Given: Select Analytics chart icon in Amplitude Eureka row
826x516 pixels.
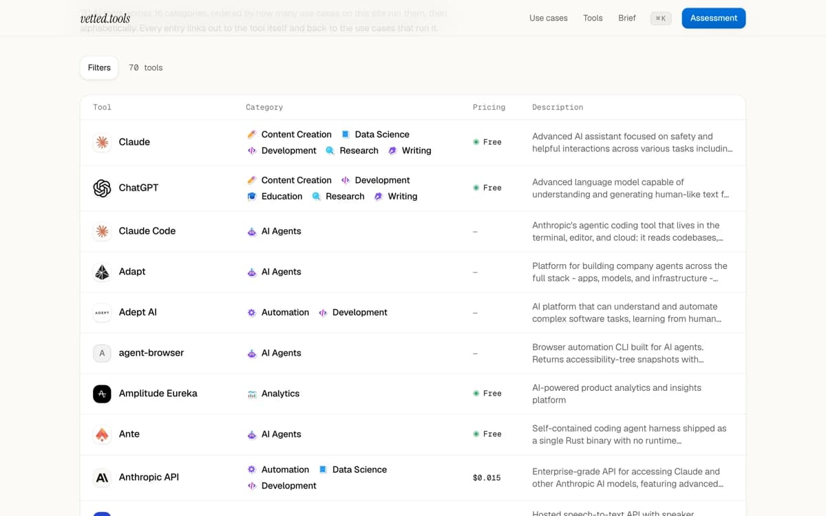Looking at the screenshot, I should tap(252, 394).
